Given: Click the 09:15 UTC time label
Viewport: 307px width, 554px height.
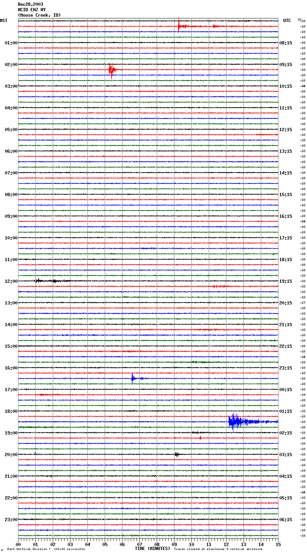Looking at the screenshot, I should 286,65.
